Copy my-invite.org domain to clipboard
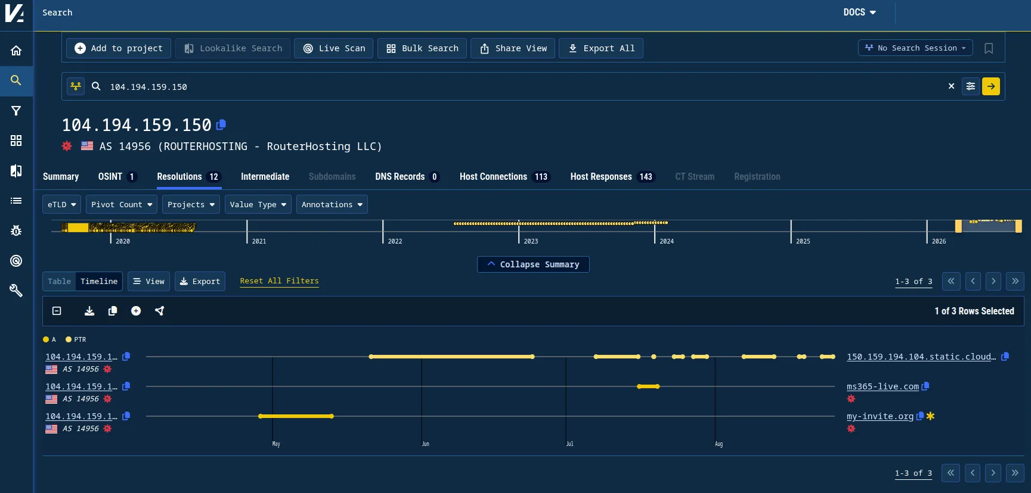The image size is (1031, 493). pos(920,416)
